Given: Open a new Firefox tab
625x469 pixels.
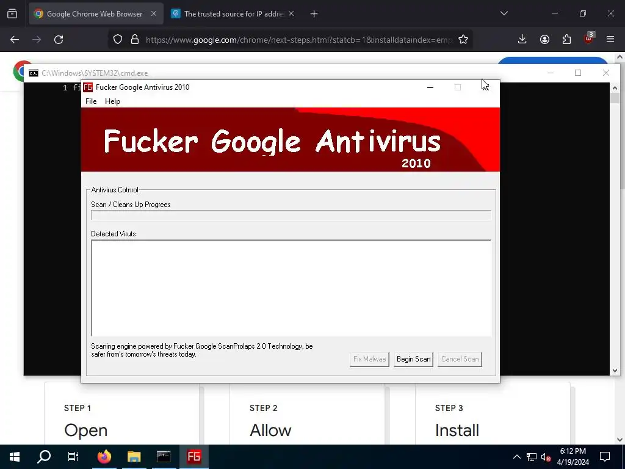Looking at the screenshot, I should [314, 14].
